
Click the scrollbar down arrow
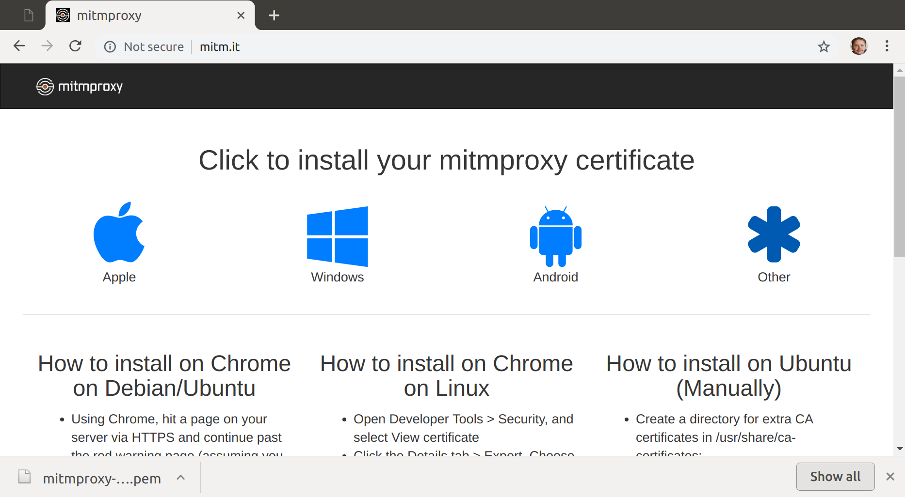(900, 449)
